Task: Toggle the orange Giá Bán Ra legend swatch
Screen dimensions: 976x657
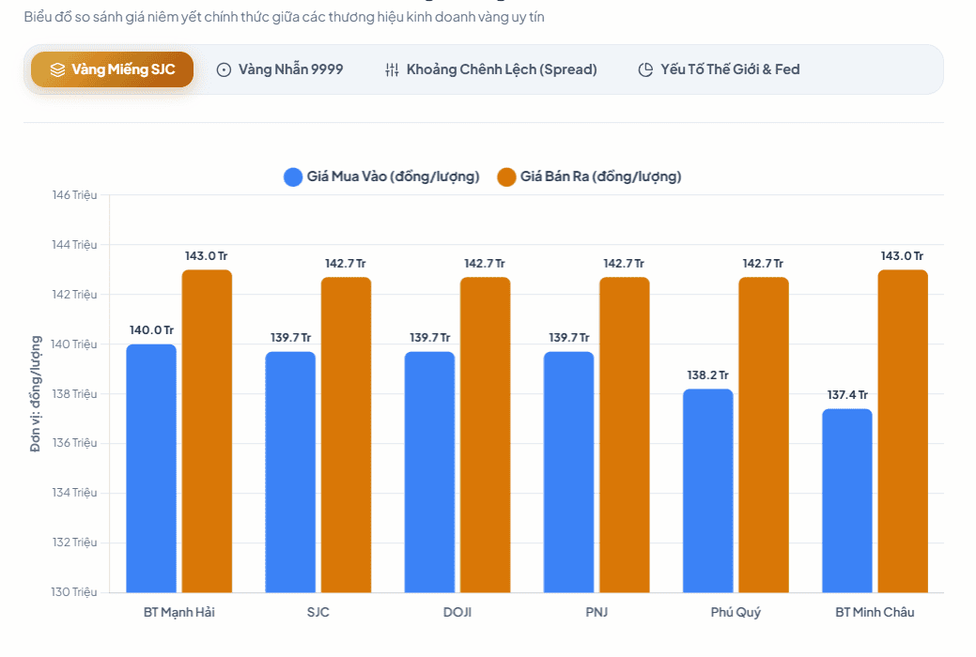Action: click(506, 176)
